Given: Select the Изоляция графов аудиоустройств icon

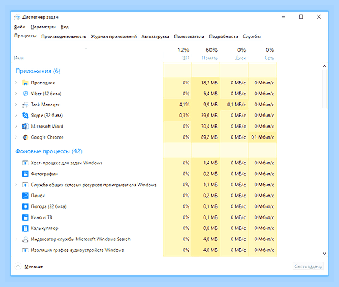Looking at the screenshot, I should pos(25,250).
